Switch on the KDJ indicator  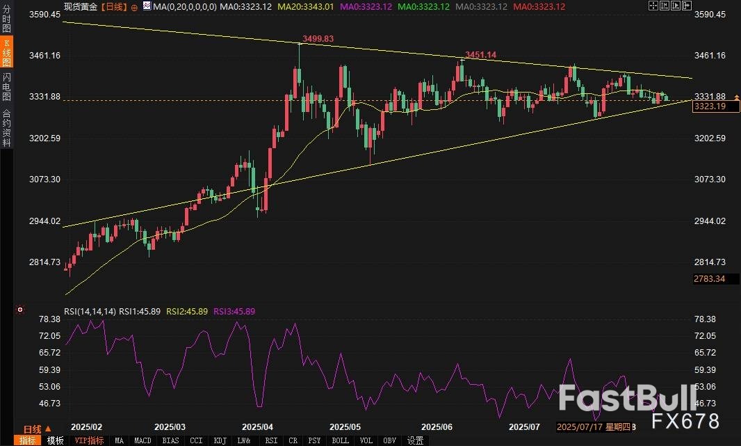[x=220, y=440]
